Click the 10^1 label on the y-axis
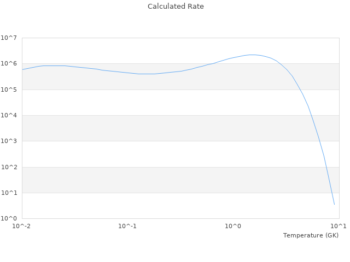This screenshot has height=262, width=350. (x=9, y=193)
